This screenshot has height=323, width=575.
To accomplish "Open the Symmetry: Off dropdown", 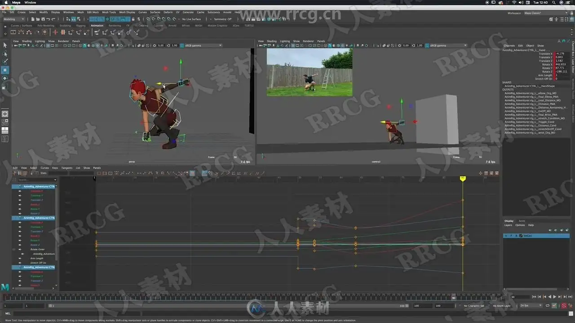I will (223, 19).
